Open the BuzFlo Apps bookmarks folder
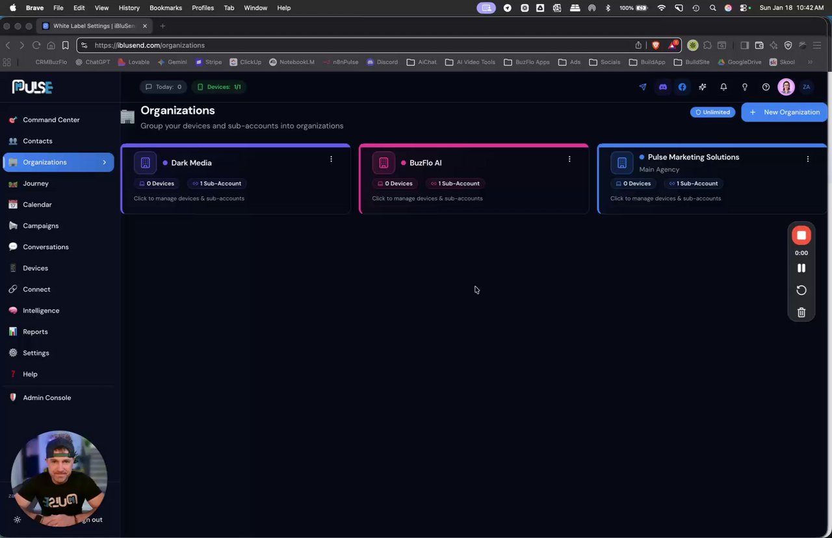This screenshot has height=538, width=832. (527, 62)
